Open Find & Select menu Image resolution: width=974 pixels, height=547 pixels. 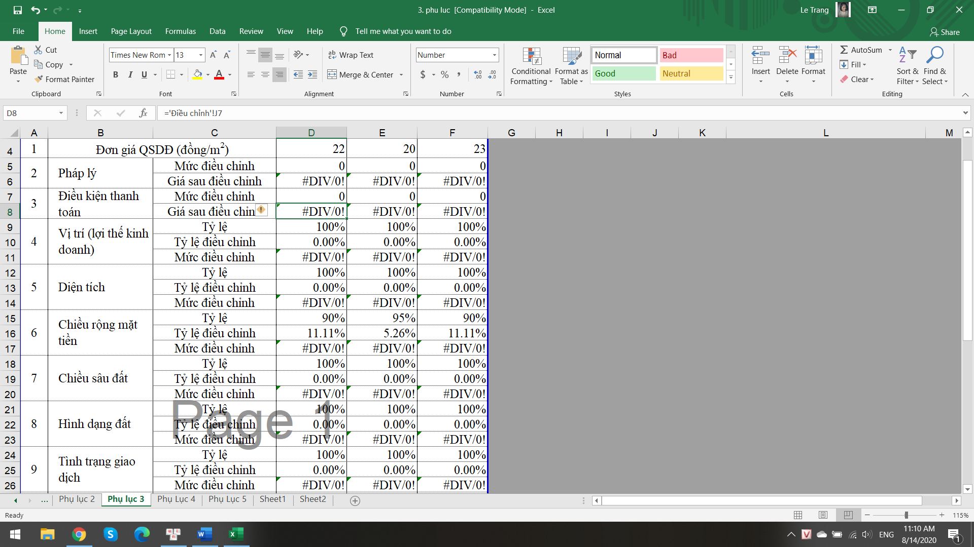(935, 66)
